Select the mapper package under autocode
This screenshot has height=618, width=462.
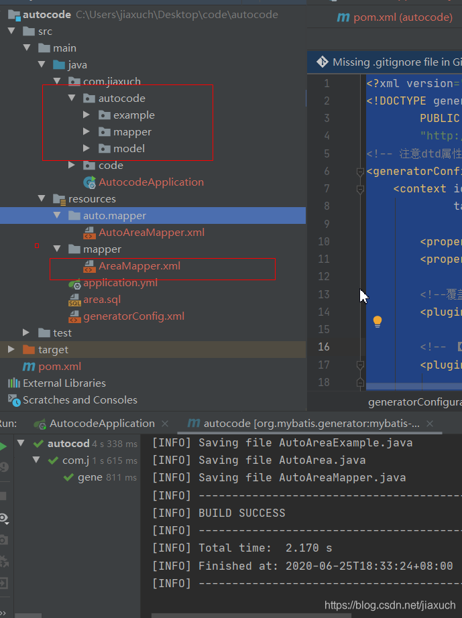coord(133,132)
